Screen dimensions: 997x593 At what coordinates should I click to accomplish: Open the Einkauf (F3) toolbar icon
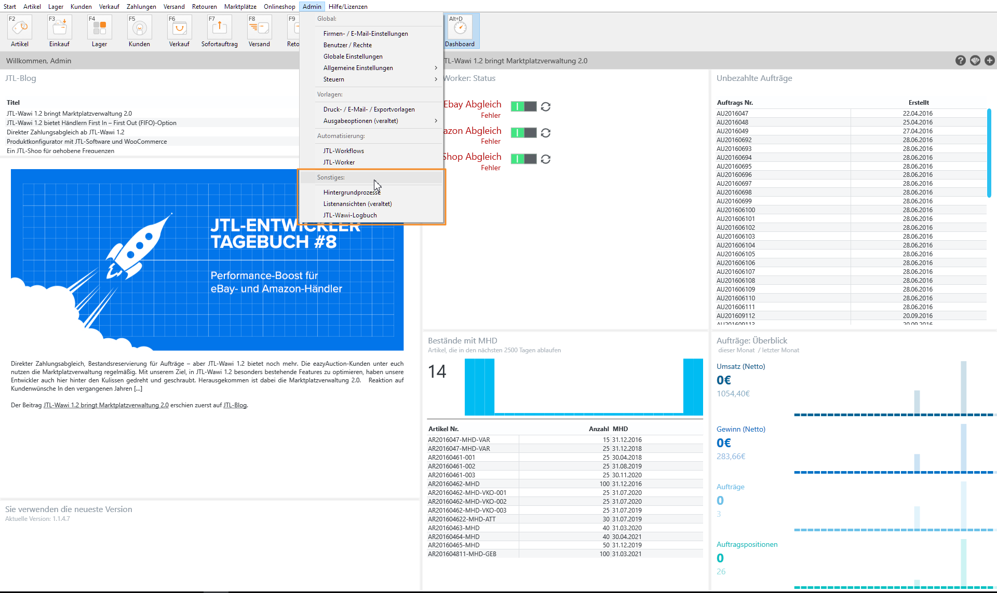coord(59,31)
